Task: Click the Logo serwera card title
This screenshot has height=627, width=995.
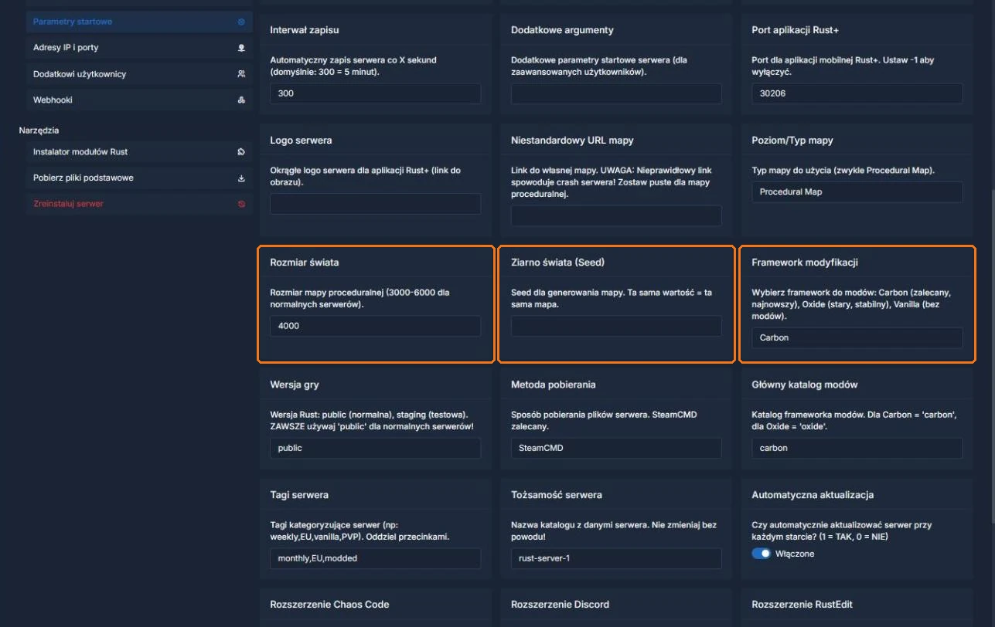Action: (x=301, y=141)
